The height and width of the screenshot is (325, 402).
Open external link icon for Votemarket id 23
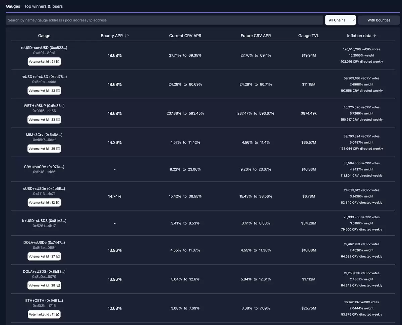pos(58,119)
